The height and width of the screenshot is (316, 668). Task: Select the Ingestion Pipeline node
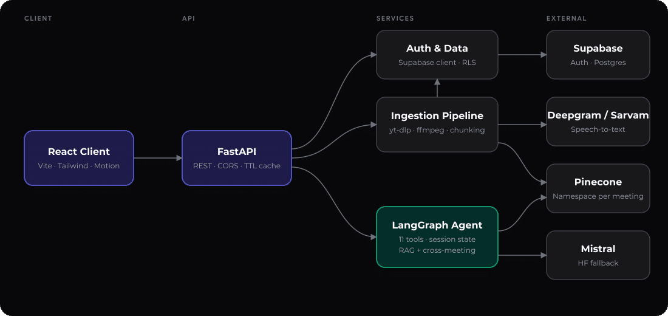tap(437, 125)
